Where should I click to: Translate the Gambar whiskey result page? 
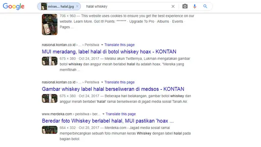119,82
